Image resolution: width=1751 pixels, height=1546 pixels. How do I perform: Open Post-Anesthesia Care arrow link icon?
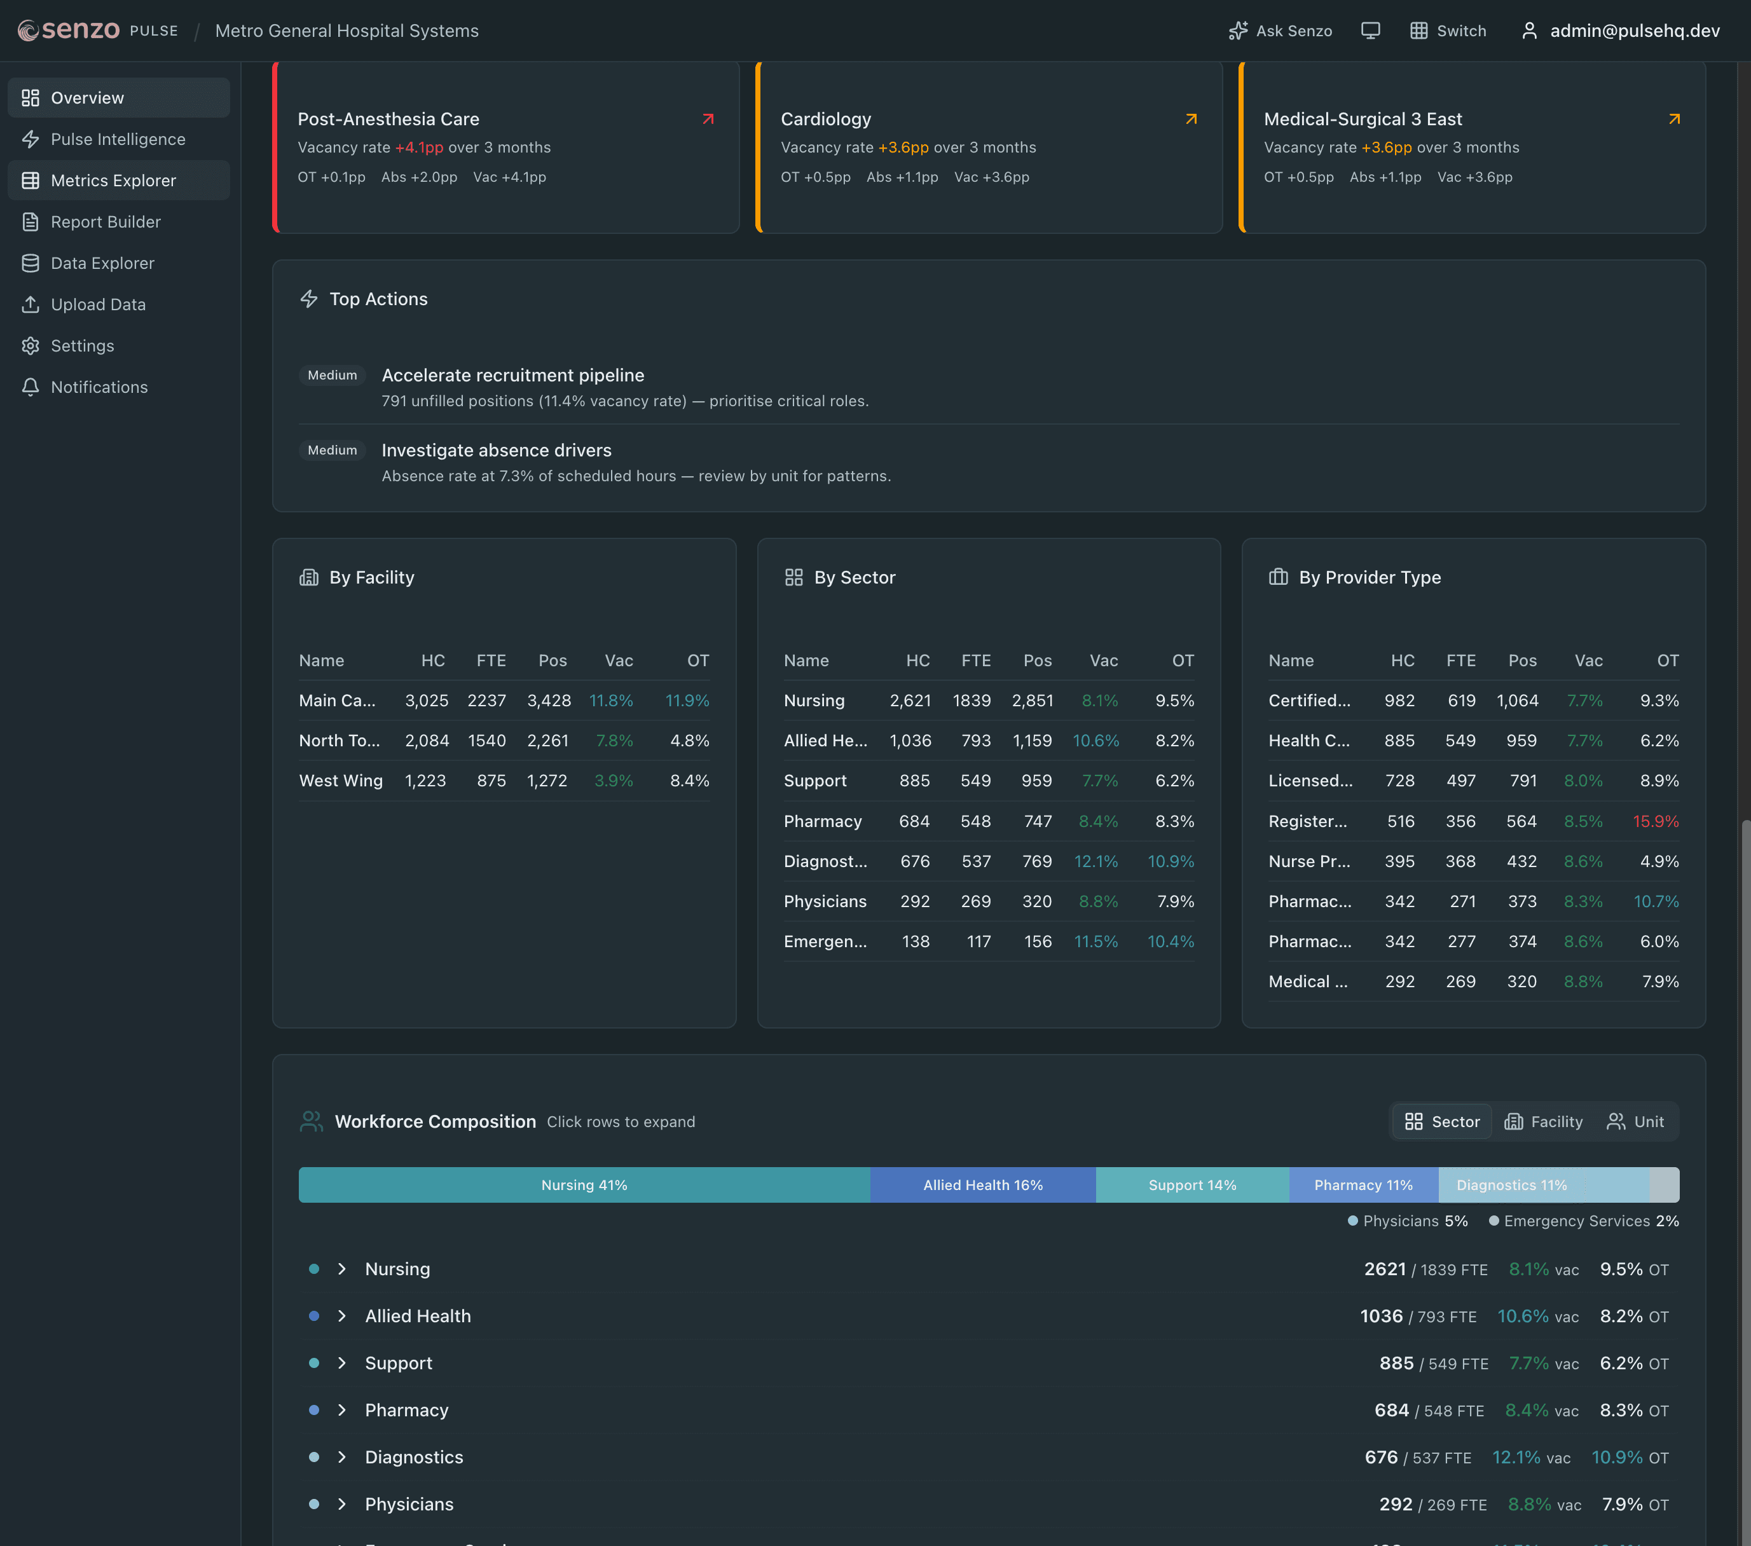(708, 119)
